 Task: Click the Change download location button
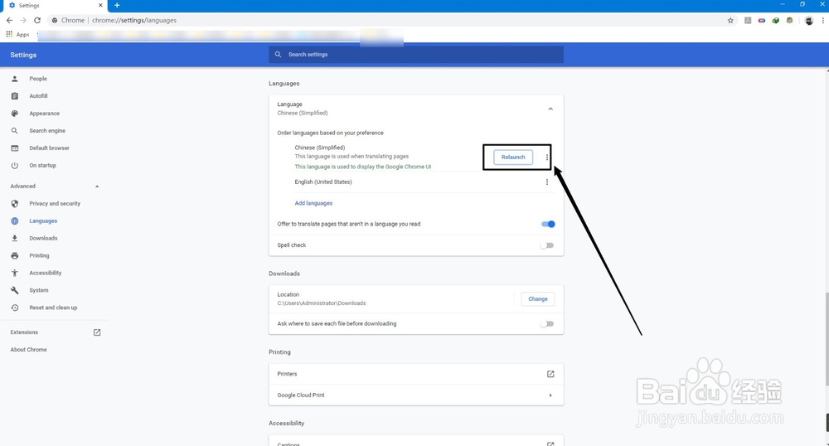click(538, 299)
